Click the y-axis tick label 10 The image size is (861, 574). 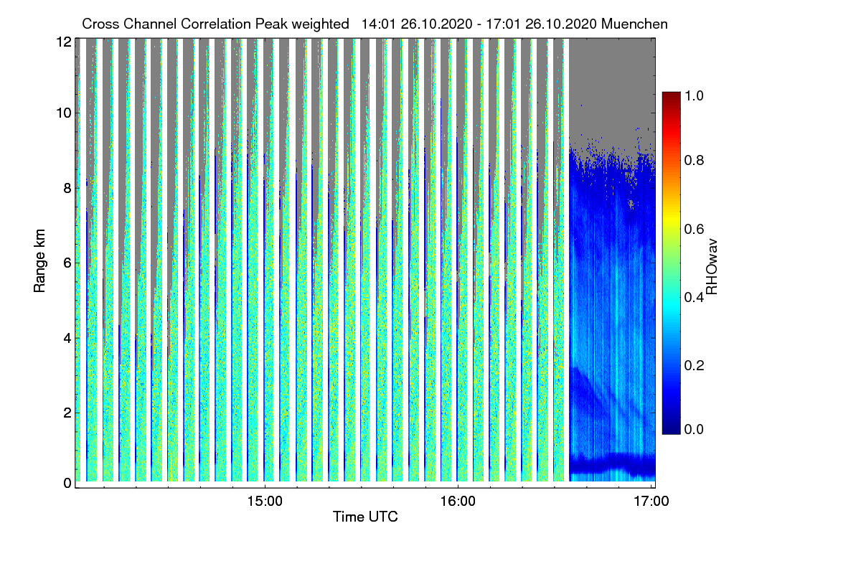pos(64,113)
